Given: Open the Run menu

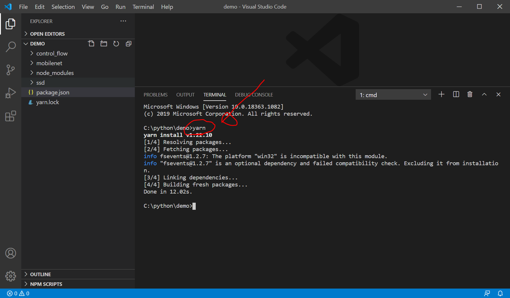Looking at the screenshot, I should click(120, 7).
